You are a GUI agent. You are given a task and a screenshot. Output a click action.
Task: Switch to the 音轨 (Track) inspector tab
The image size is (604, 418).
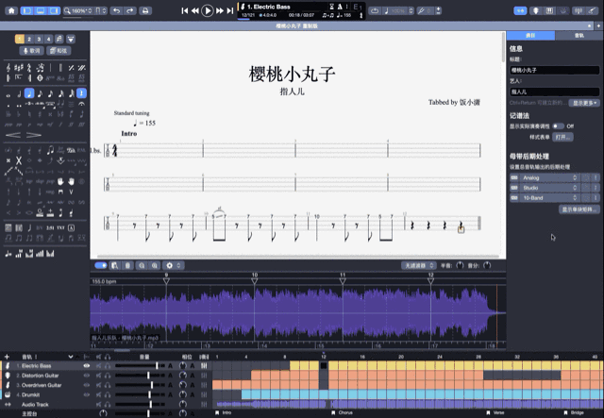point(579,34)
